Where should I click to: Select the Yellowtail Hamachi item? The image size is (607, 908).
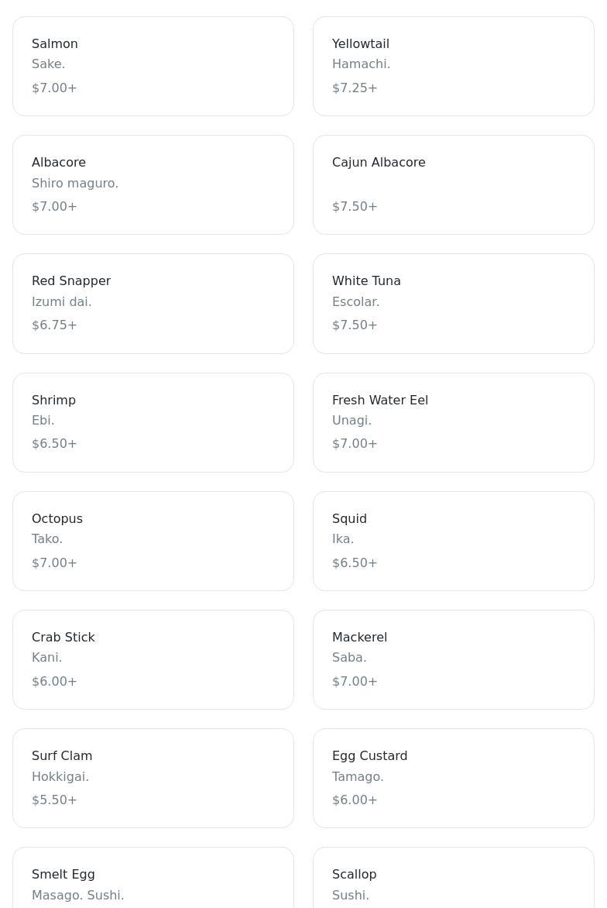pyautogui.click(x=453, y=66)
